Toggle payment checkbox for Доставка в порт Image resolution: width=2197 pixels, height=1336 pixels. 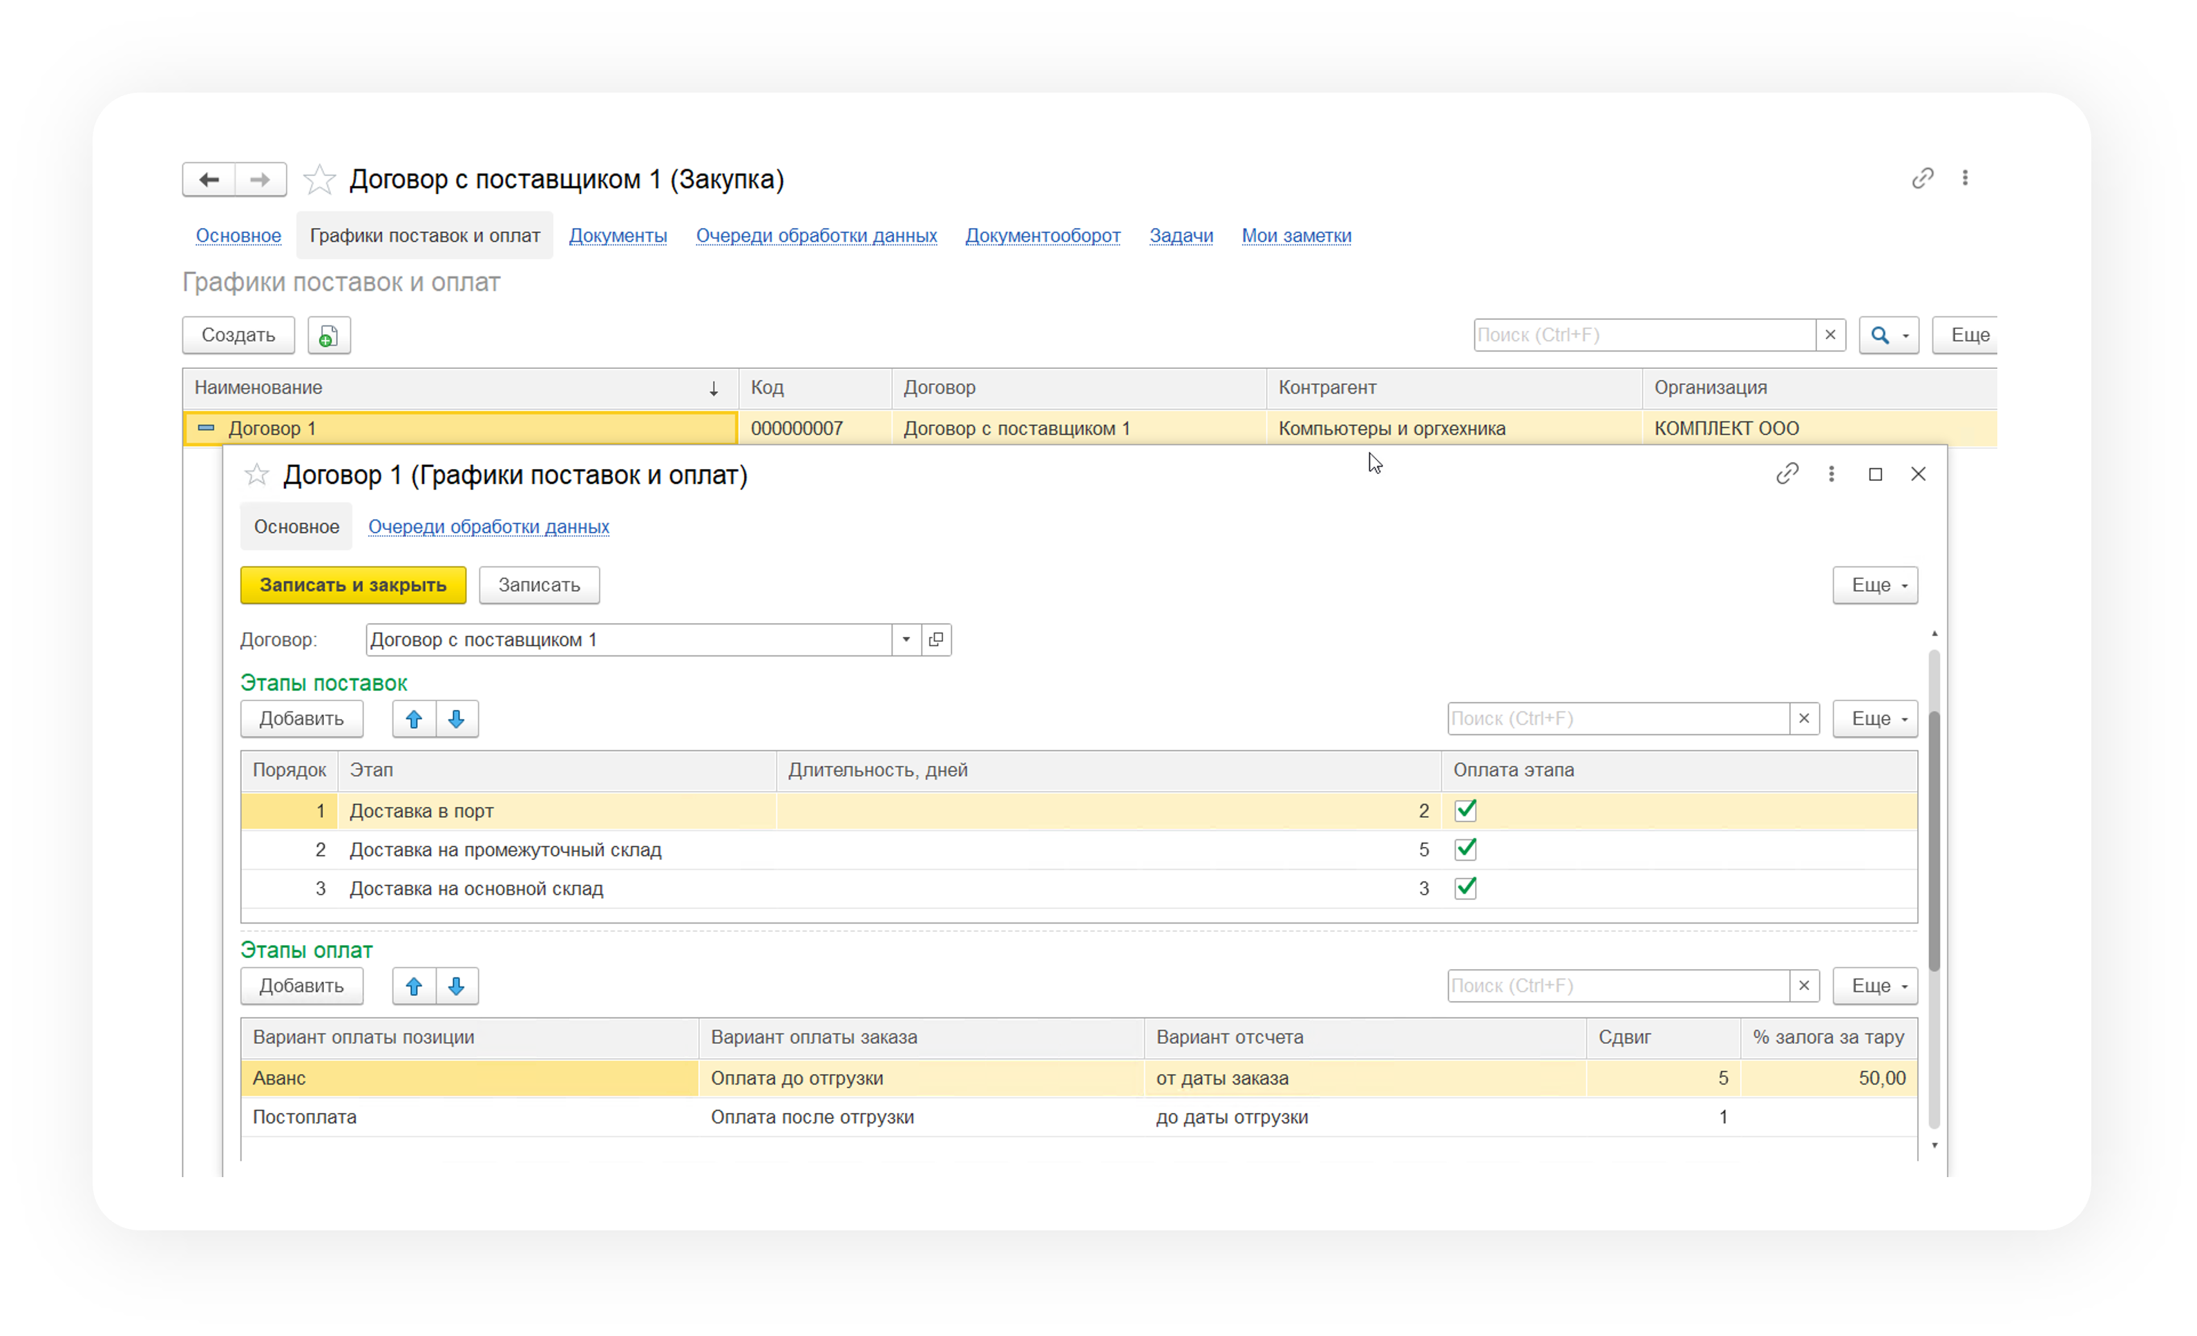coord(1465,811)
